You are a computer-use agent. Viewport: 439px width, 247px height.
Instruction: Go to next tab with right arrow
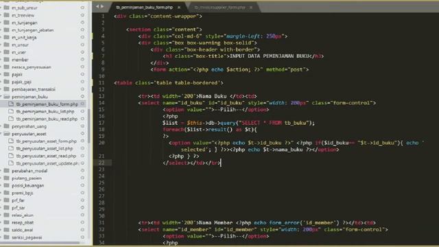click(102, 6)
